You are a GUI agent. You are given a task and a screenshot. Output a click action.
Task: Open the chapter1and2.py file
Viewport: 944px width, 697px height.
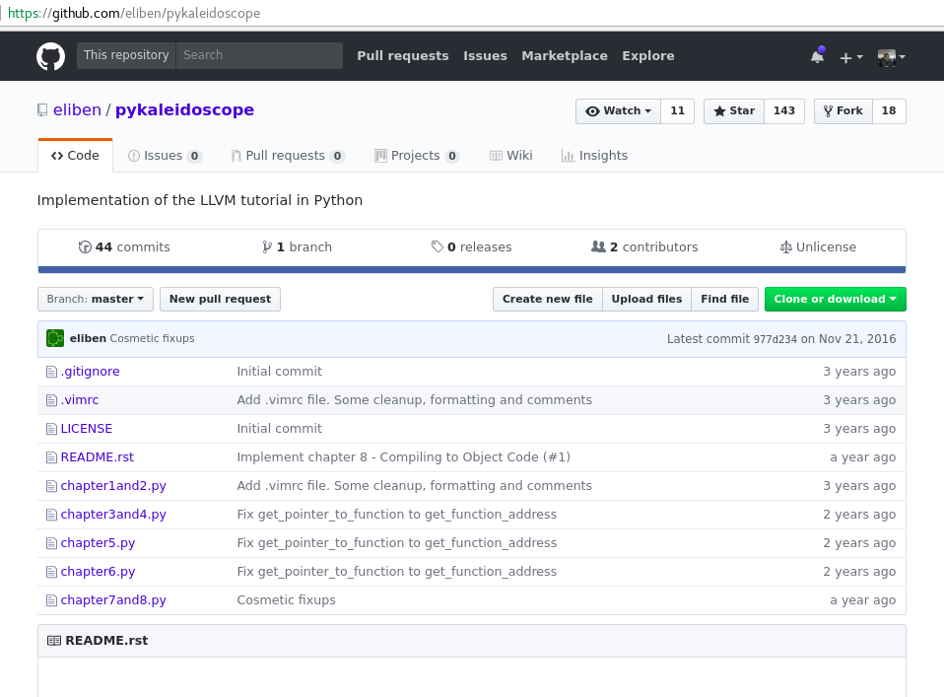click(x=113, y=486)
